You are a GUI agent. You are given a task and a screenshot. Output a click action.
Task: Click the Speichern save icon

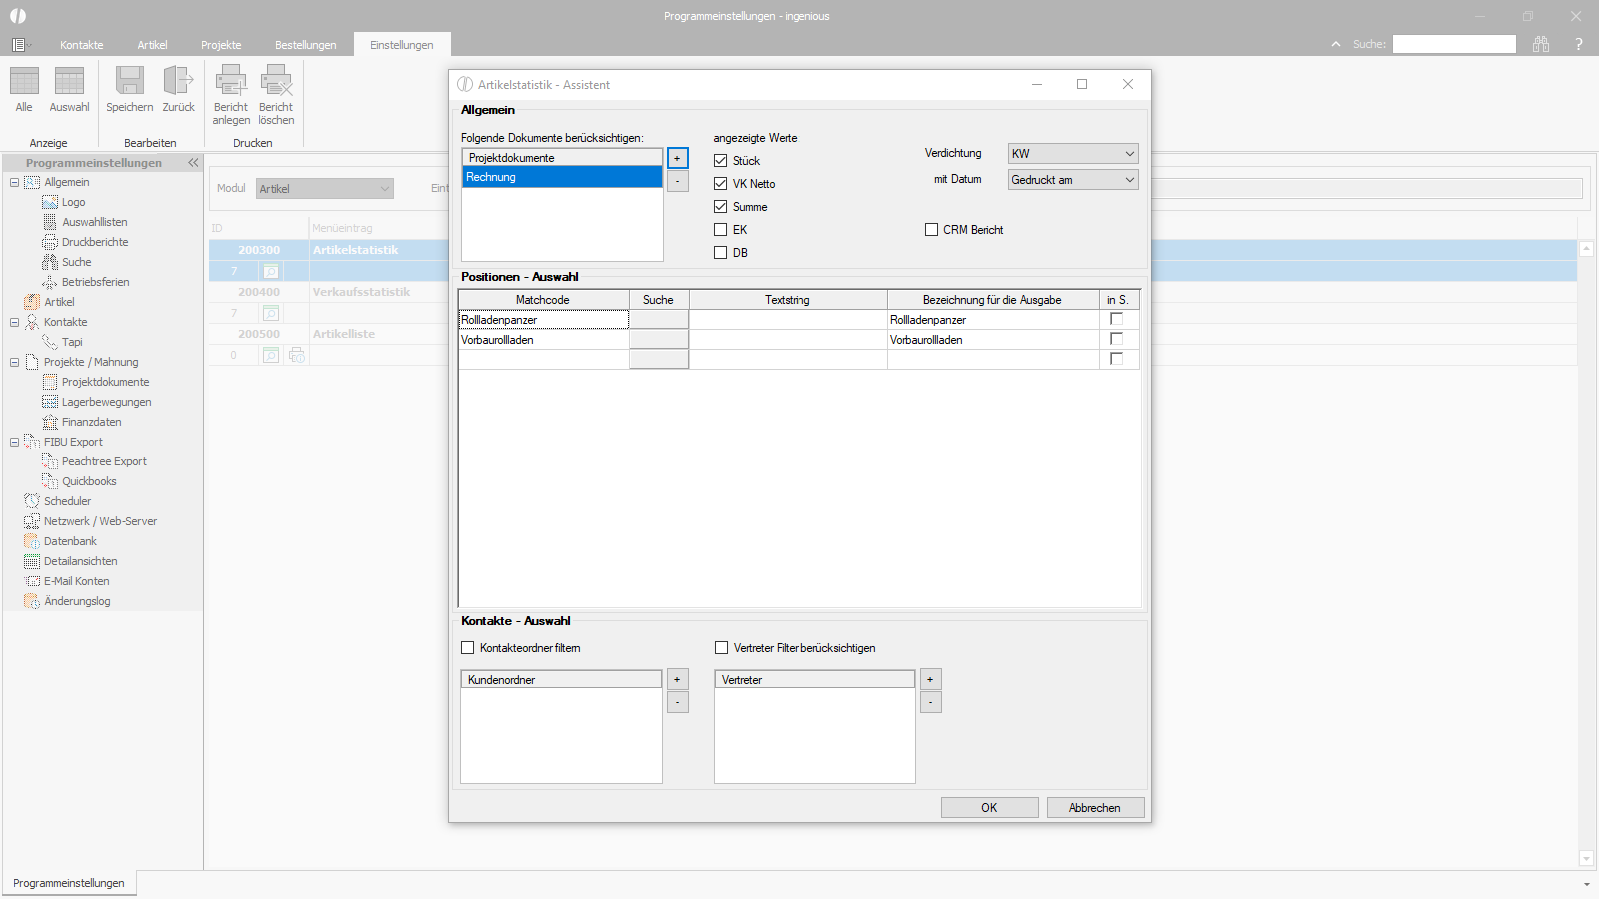pyautogui.click(x=130, y=80)
